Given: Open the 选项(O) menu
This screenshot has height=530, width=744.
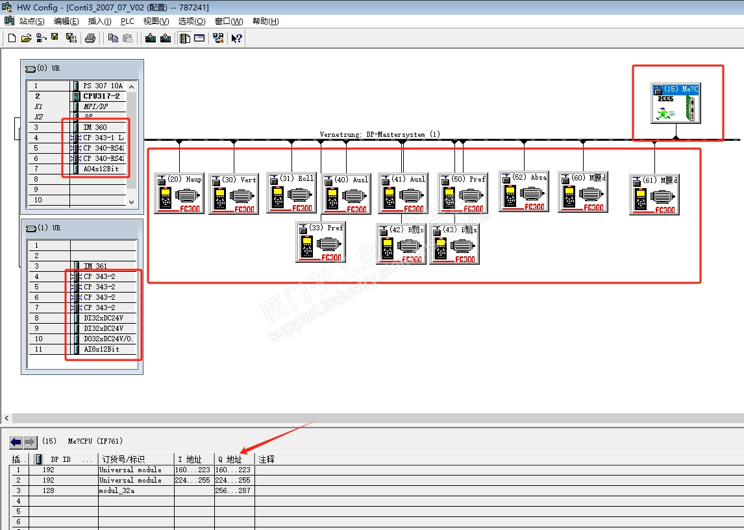Looking at the screenshot, I should tap(192, 21).
